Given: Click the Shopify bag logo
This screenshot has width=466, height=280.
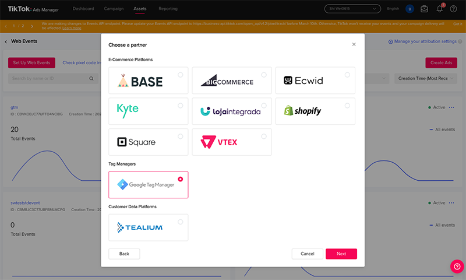Looking at the screenshot, I should 288,110.
